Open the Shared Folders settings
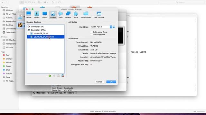This screenshot has height=115, width=206. point(86,15)
